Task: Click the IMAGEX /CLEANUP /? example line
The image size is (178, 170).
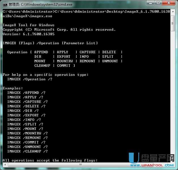Action: [27, 151]
